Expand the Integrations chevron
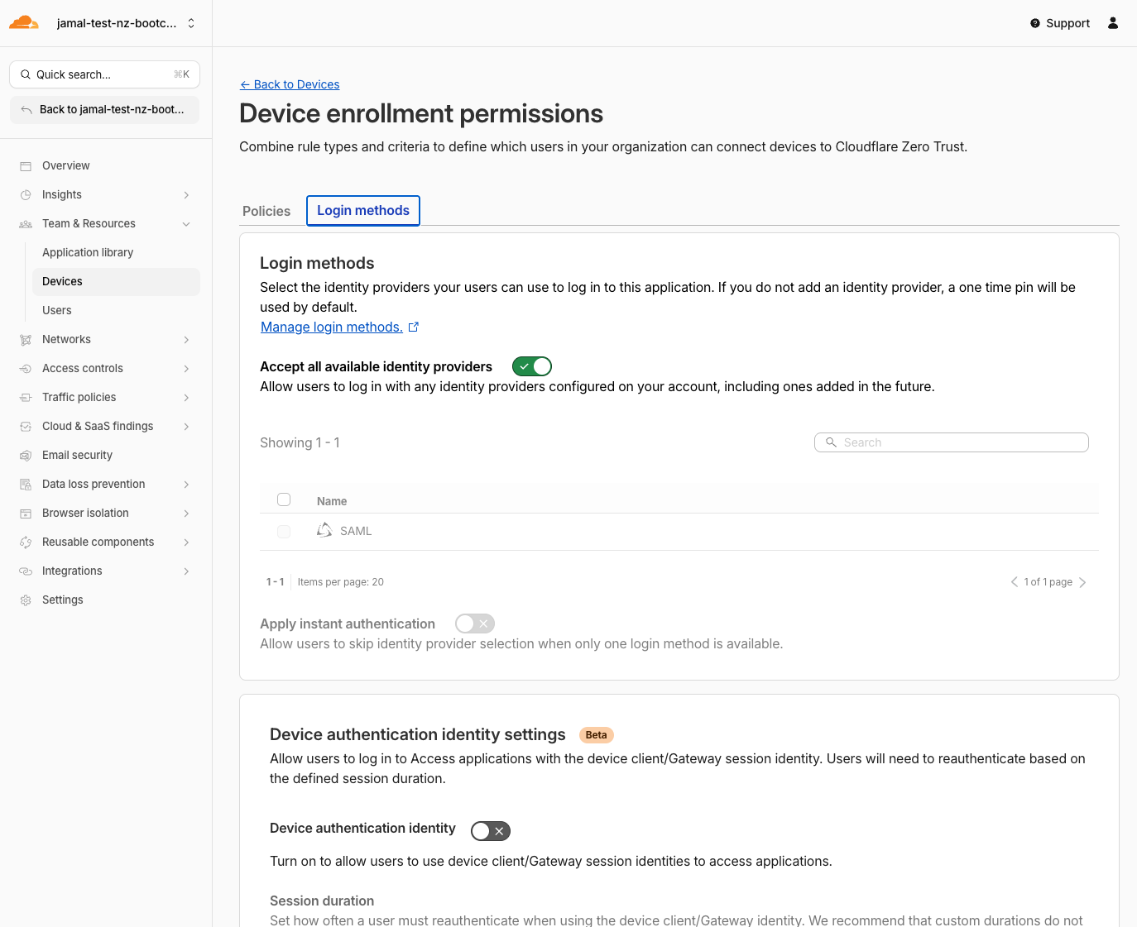Image resolution: width=1137 pixels, height=927 pixels. pos(186,571)
